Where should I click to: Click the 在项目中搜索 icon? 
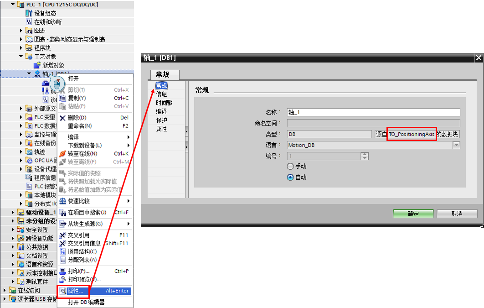pos(62,212)
